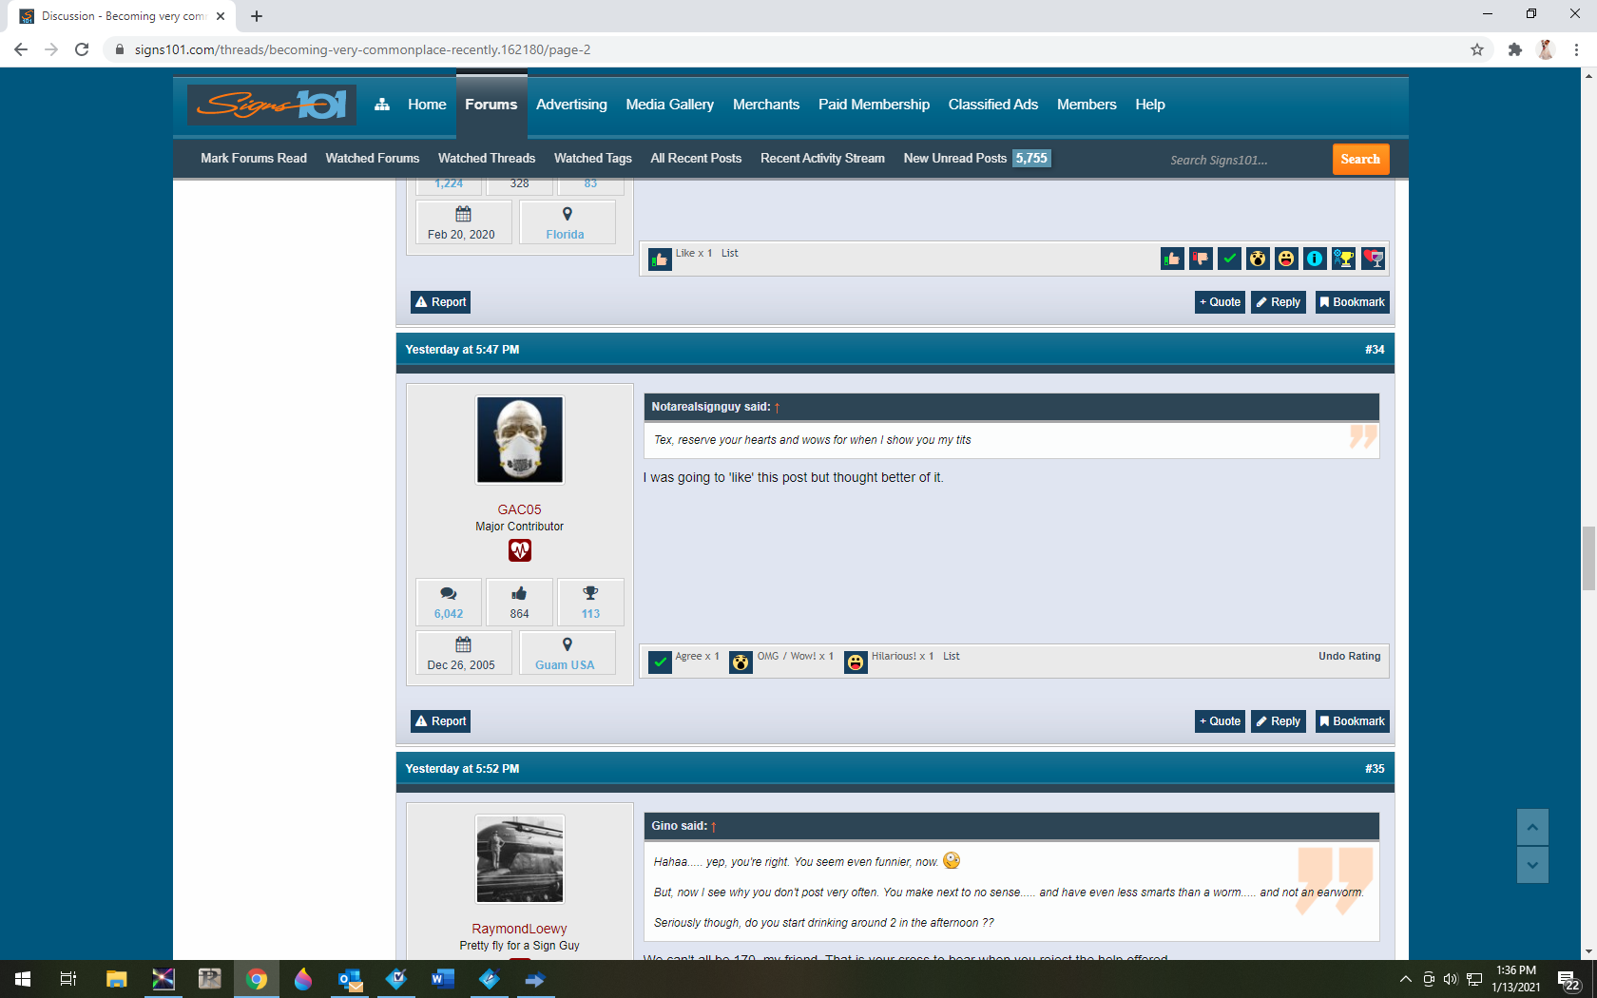
Task: Open Recent Activity Stream
Action: (x=822, y=159)
